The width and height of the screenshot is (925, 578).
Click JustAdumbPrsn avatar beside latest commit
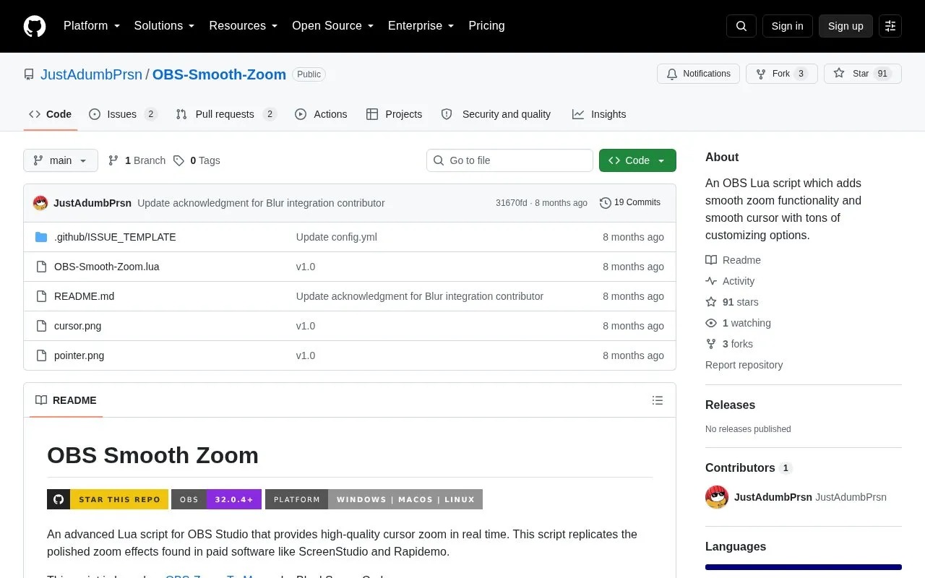click(x=40, y=203)
